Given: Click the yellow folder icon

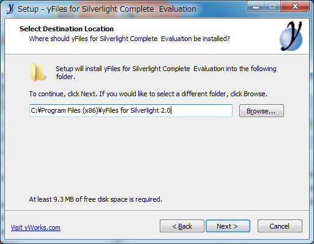Looking at the screenshot, I should tap(38, 72).
